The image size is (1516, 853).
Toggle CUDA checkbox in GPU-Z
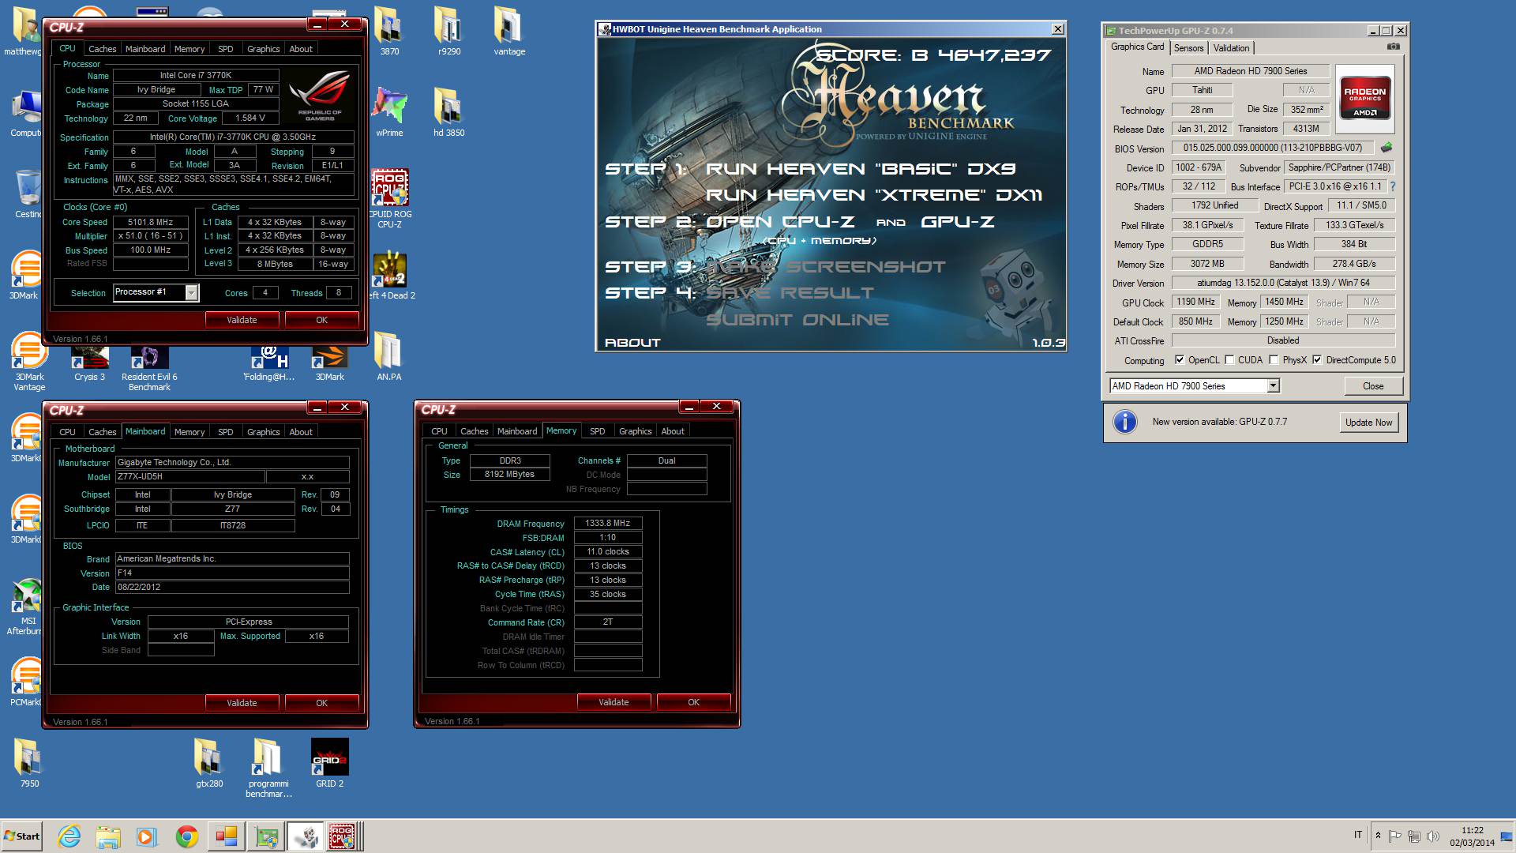(x=1229, y=360)
